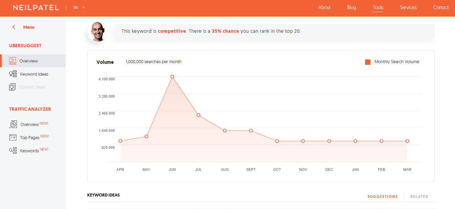Open the Contact page link

(x=441, y=7)
